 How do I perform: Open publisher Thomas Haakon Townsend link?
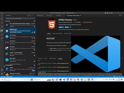click(x=65, y=22)
